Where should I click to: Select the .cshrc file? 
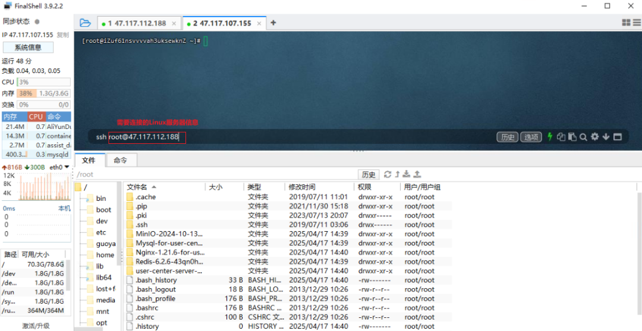146,317
